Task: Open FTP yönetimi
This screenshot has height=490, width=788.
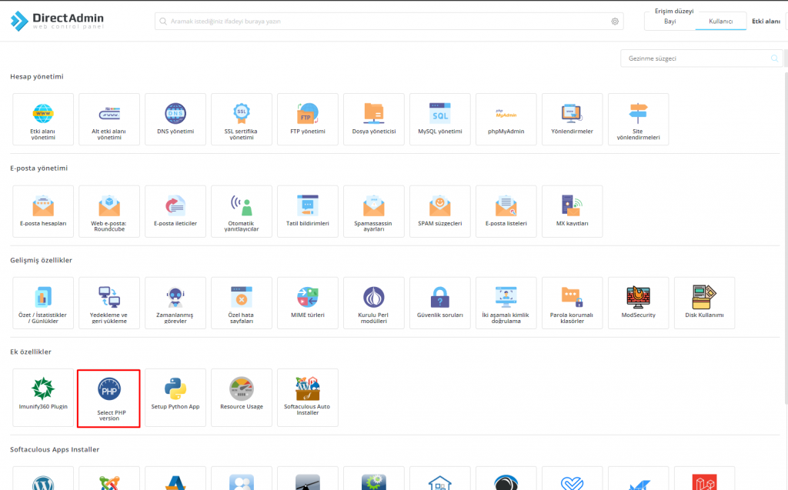Action: click(308, 118)
